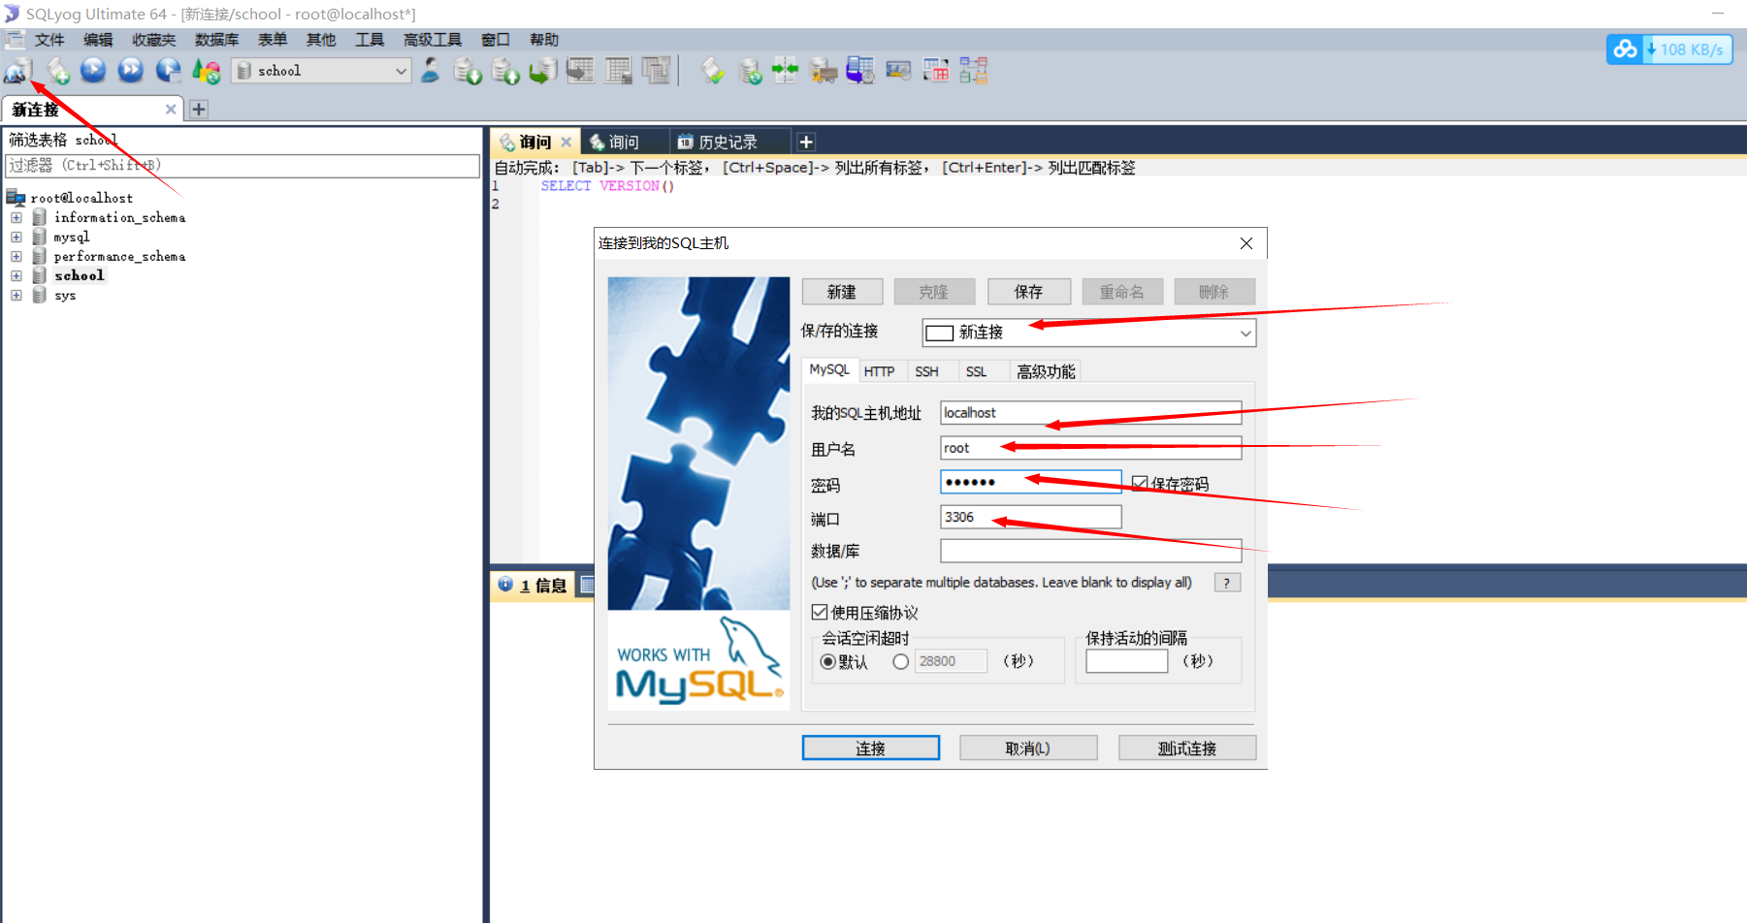Click the execute query play icon
Screen dimensions: 1747x923
tap(93, 71)
